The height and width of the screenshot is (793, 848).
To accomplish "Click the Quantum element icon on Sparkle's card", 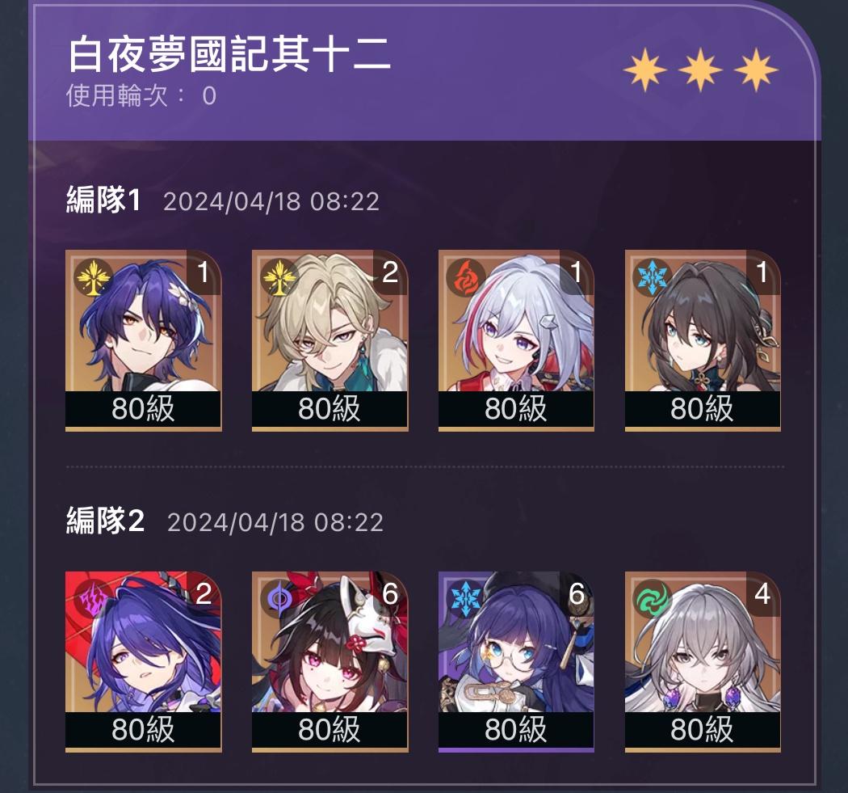I will click(279, 599).
